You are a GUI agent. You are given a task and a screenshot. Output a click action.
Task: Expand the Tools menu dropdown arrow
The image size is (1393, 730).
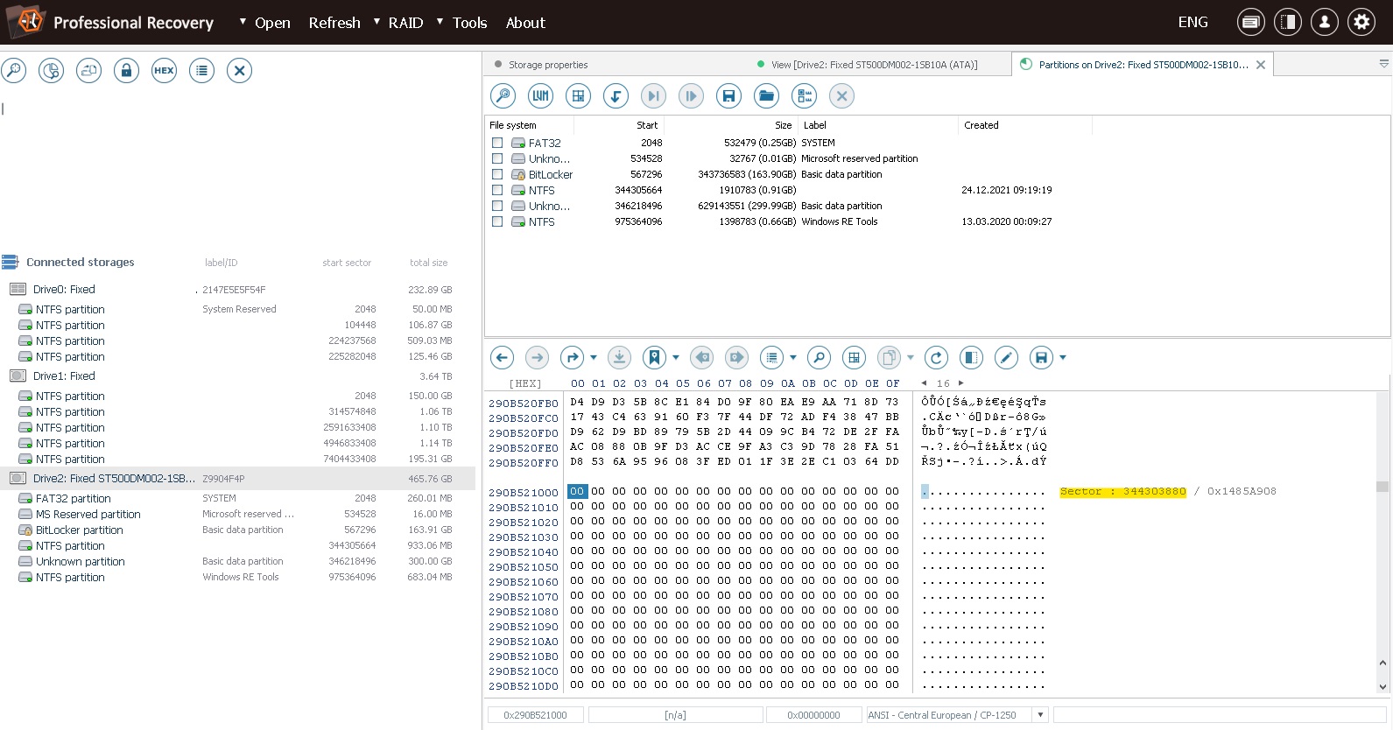click(440, 22)
